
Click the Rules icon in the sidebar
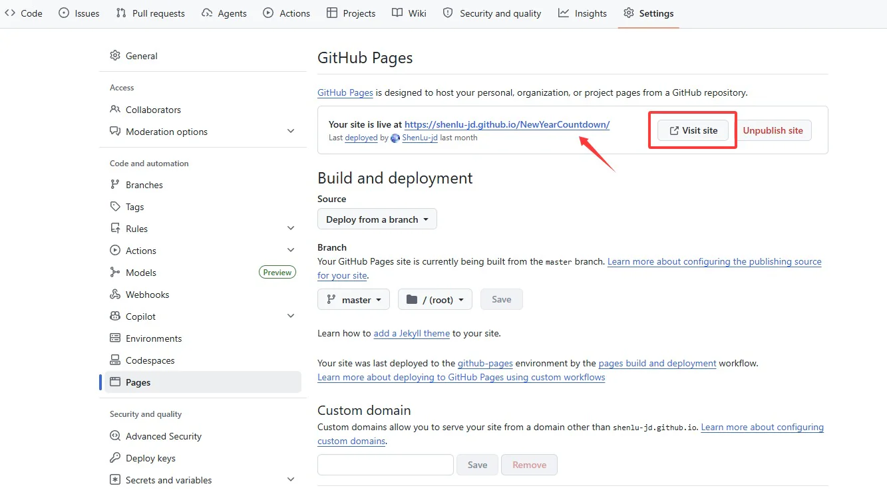115,229
